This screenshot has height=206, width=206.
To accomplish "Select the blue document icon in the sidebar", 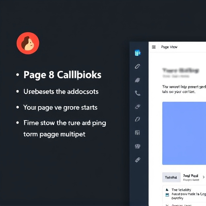I will (138, 53).
